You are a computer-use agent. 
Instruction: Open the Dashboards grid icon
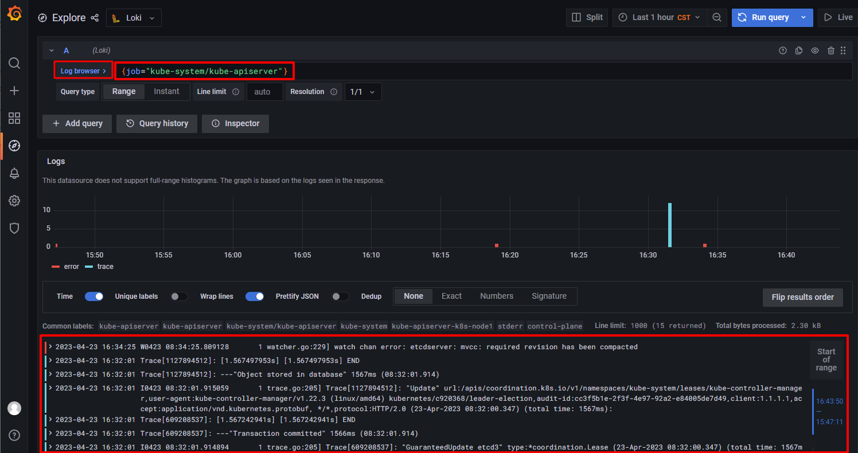click(x=14, y=118)
